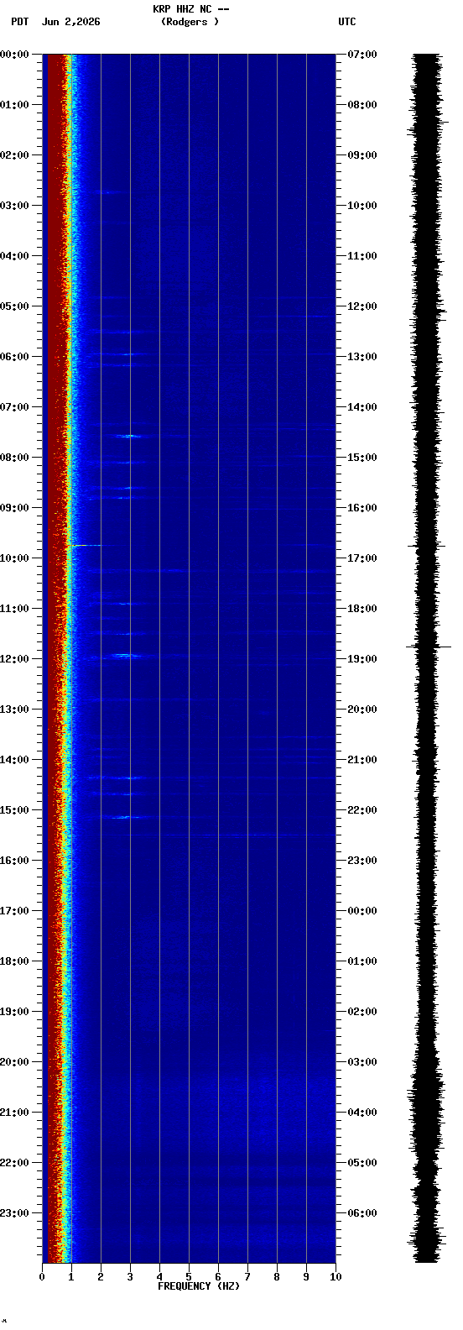Select the 14:00 label on PDT axis
The width and height of the screenshot is (463, 1330).
coord(16,760)
